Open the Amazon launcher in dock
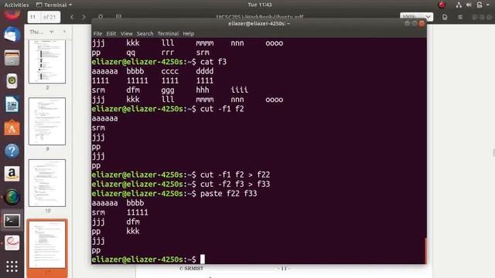This screenshot has width=495, height=278. 12,174
